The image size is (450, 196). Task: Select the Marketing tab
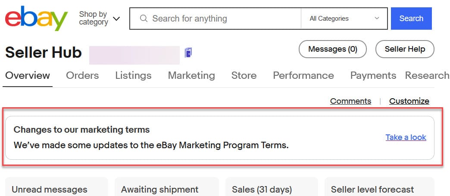pos(191,75)
